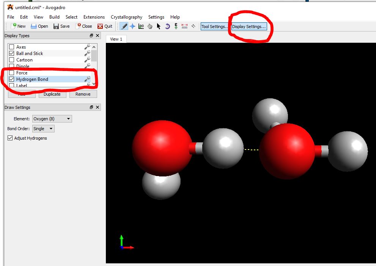
Task: Select the Auto Optimization tool
Action: [x=176, y=26]
